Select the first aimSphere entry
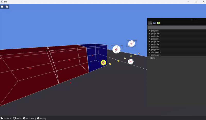The image size is (206, 120). coord(156,52)
